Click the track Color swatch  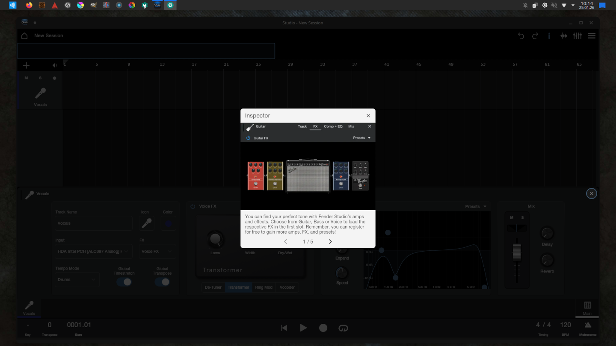[x=168, y=223]
